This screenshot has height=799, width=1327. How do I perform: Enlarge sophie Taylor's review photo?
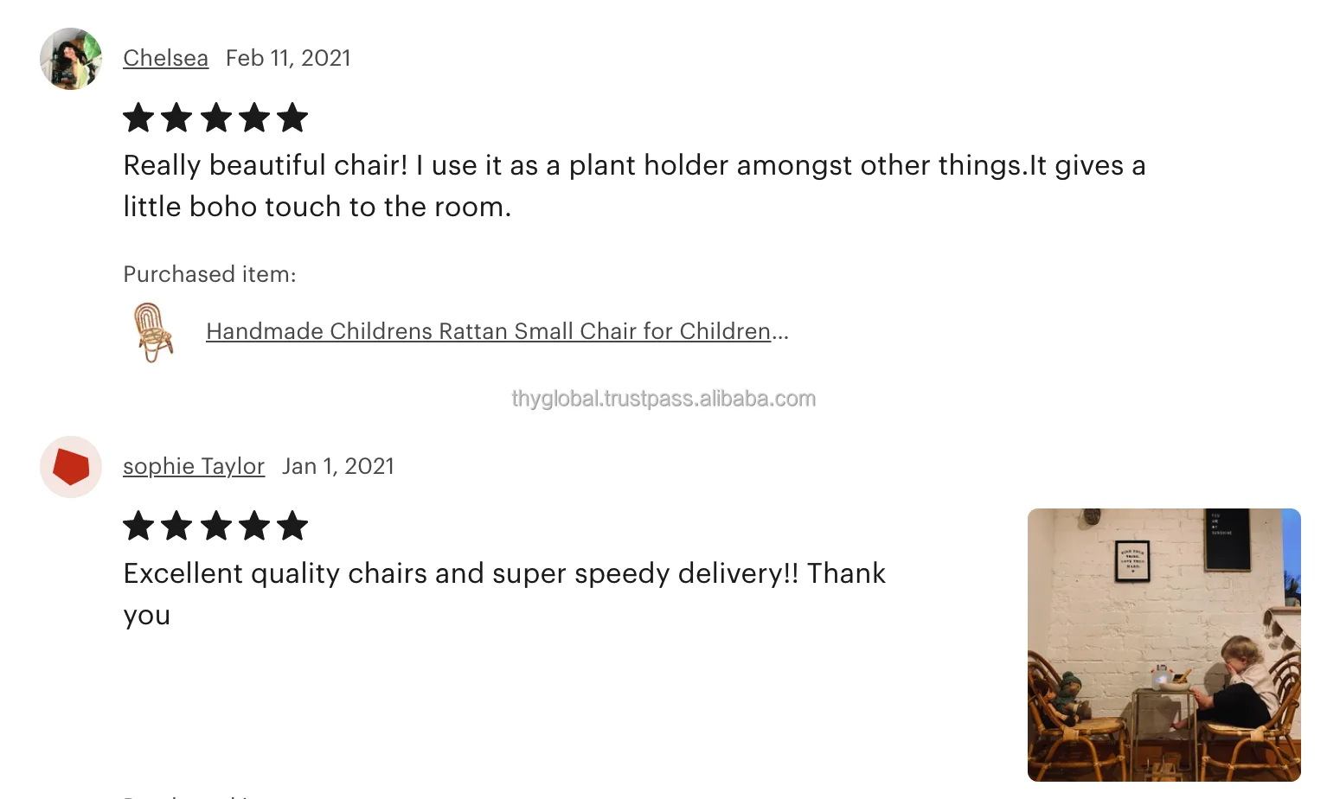[x=1164, y=645]
